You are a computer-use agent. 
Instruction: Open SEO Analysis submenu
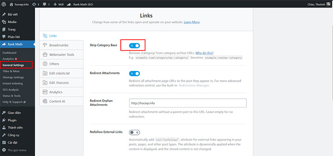pos(10,90)
